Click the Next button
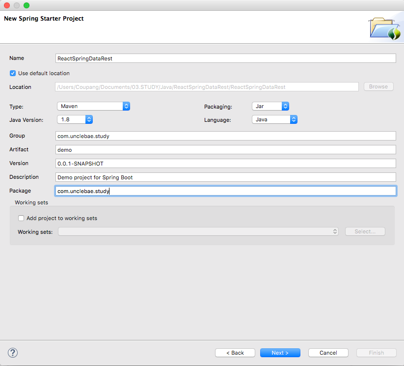 click(x=280, y=353)
